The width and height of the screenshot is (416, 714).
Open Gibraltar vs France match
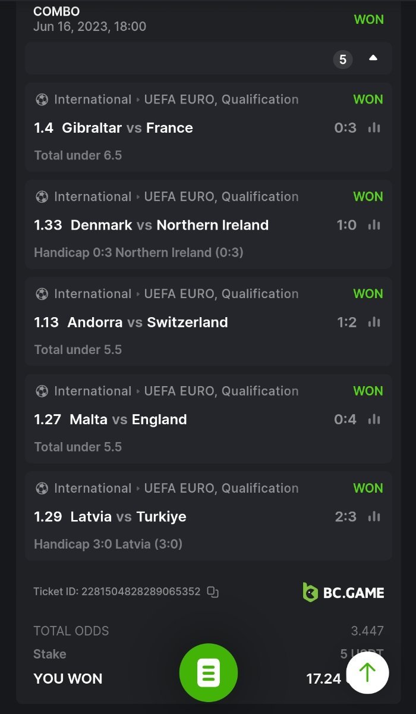(x=127, y=128)
